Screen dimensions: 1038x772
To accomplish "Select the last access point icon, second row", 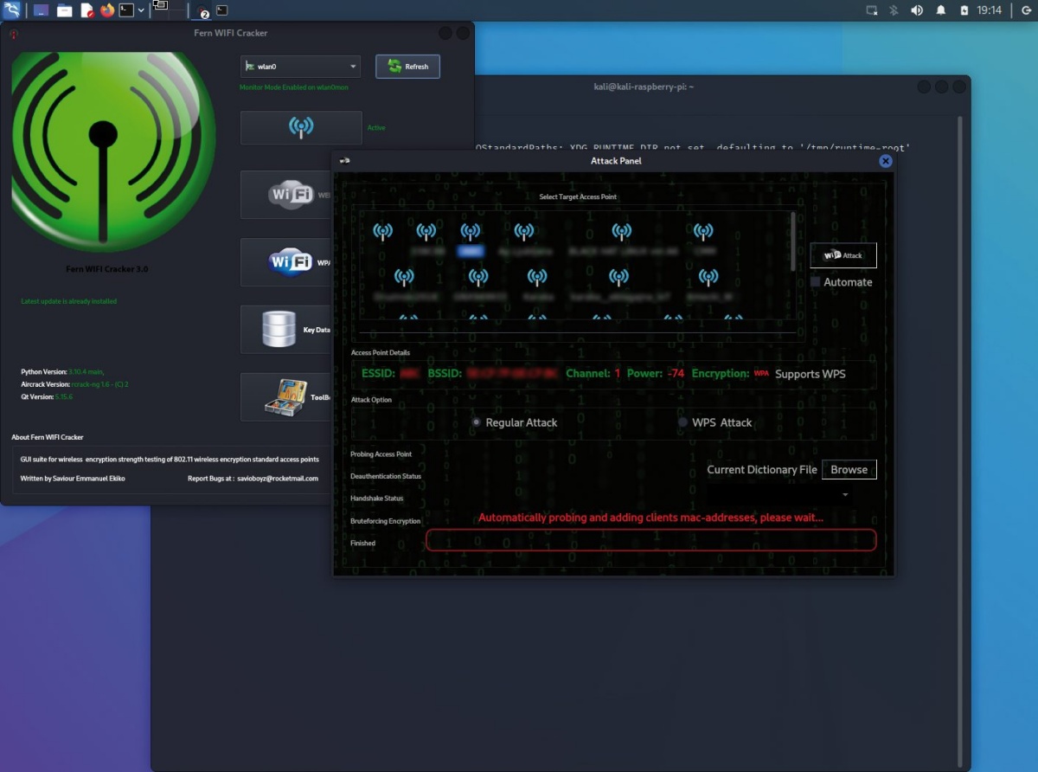I will (x=708, y=277).
